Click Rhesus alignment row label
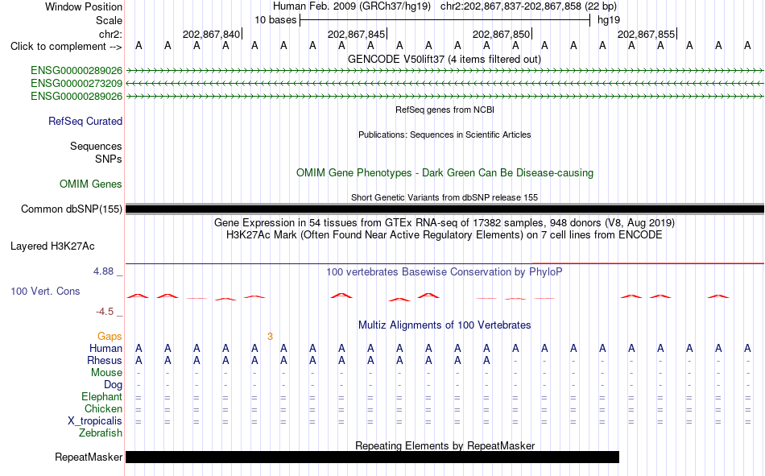The height and width of the screenshot is (476, 765). pyautogui.click(x=105, y=361)
